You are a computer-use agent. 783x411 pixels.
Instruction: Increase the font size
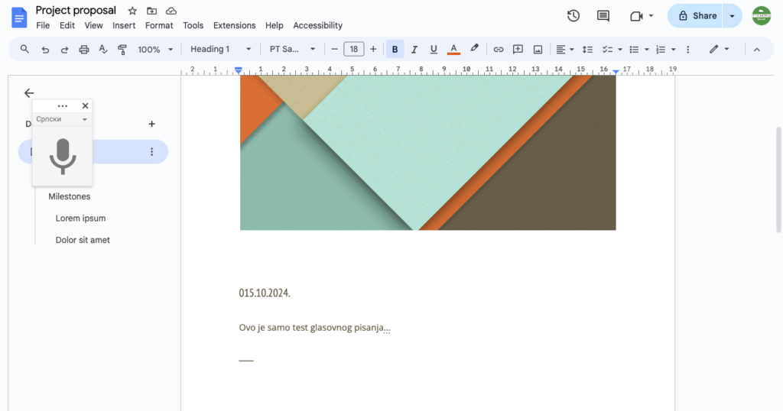click(x=373, y=49)
